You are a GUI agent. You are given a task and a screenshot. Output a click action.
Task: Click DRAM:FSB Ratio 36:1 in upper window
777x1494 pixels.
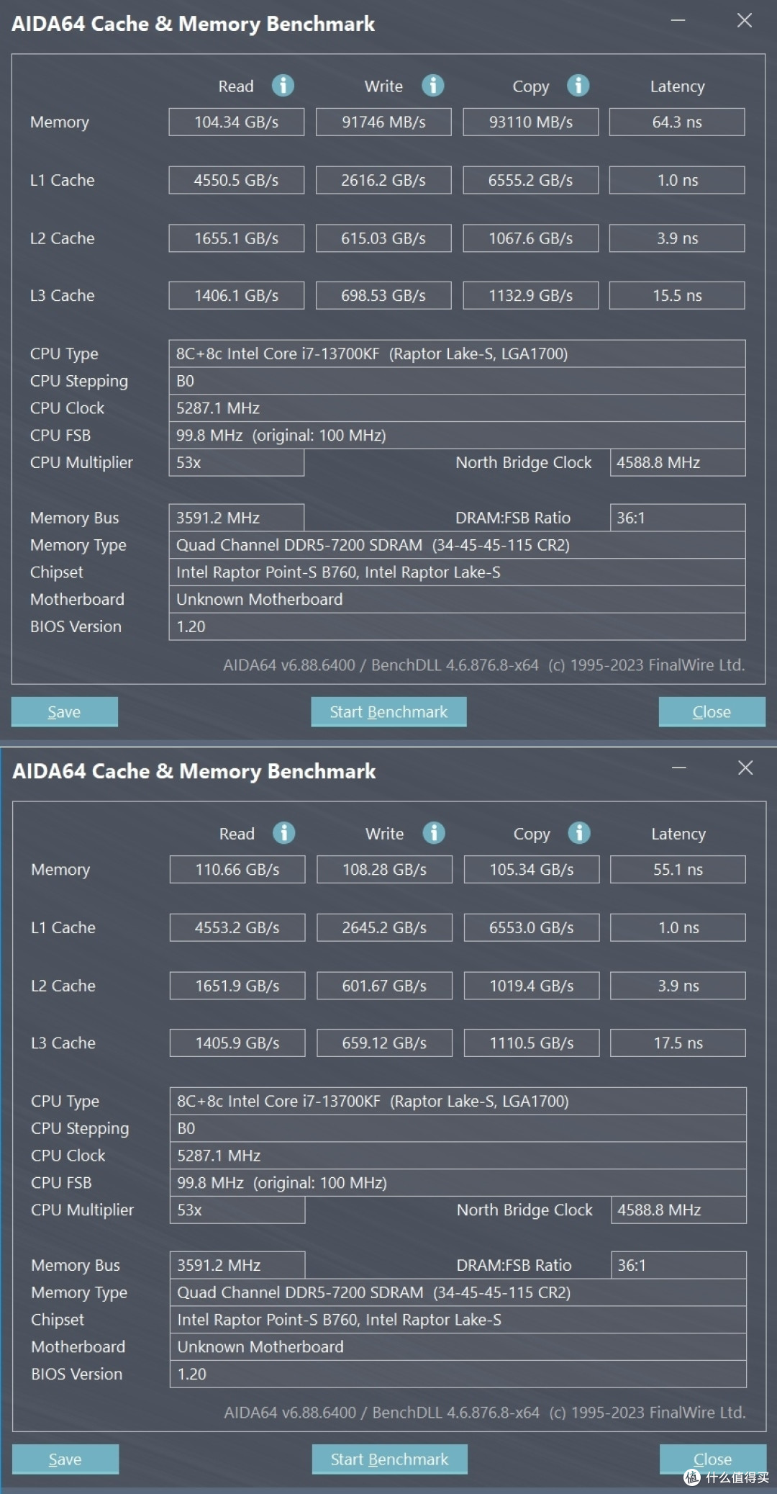click(677, 518)
